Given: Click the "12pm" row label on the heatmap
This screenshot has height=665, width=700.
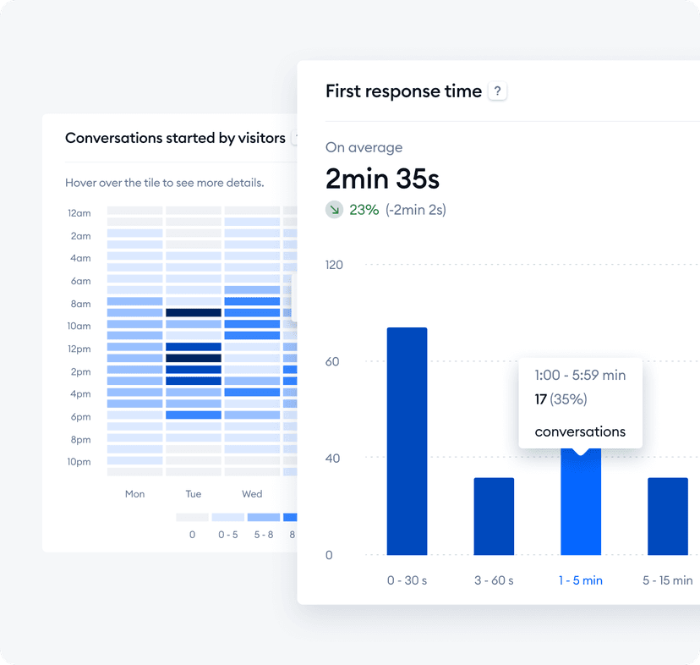Looking at the screenshot, I should [x=79, y=349].
